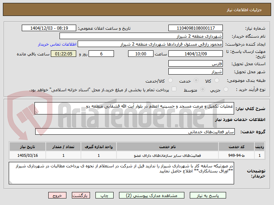Click the واحد اندازه گیری column header
The height and width of the screenshot is (205, 274).
[x=99, y=147]
